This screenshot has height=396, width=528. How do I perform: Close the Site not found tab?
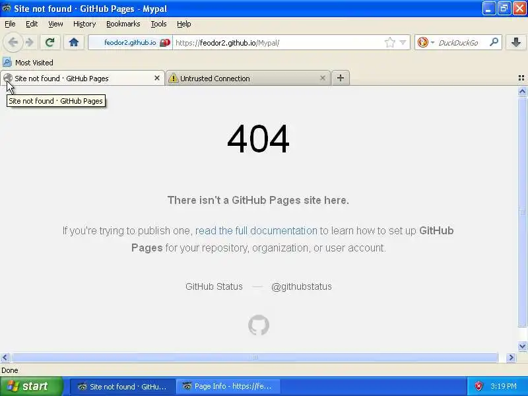coord(157,78)
